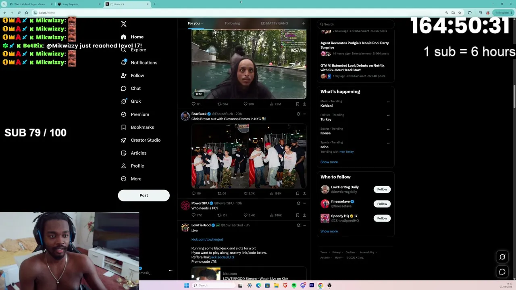The image size is (516, 290).
Task: Like the pool video post with 23K likes
Action: [x=249, y=104]
